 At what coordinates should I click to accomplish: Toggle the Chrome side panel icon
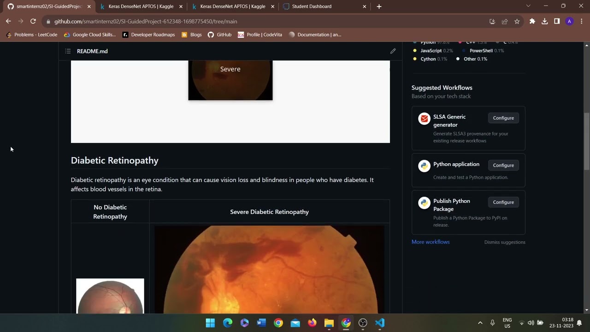pyautogui.click(x=557, y=21)
